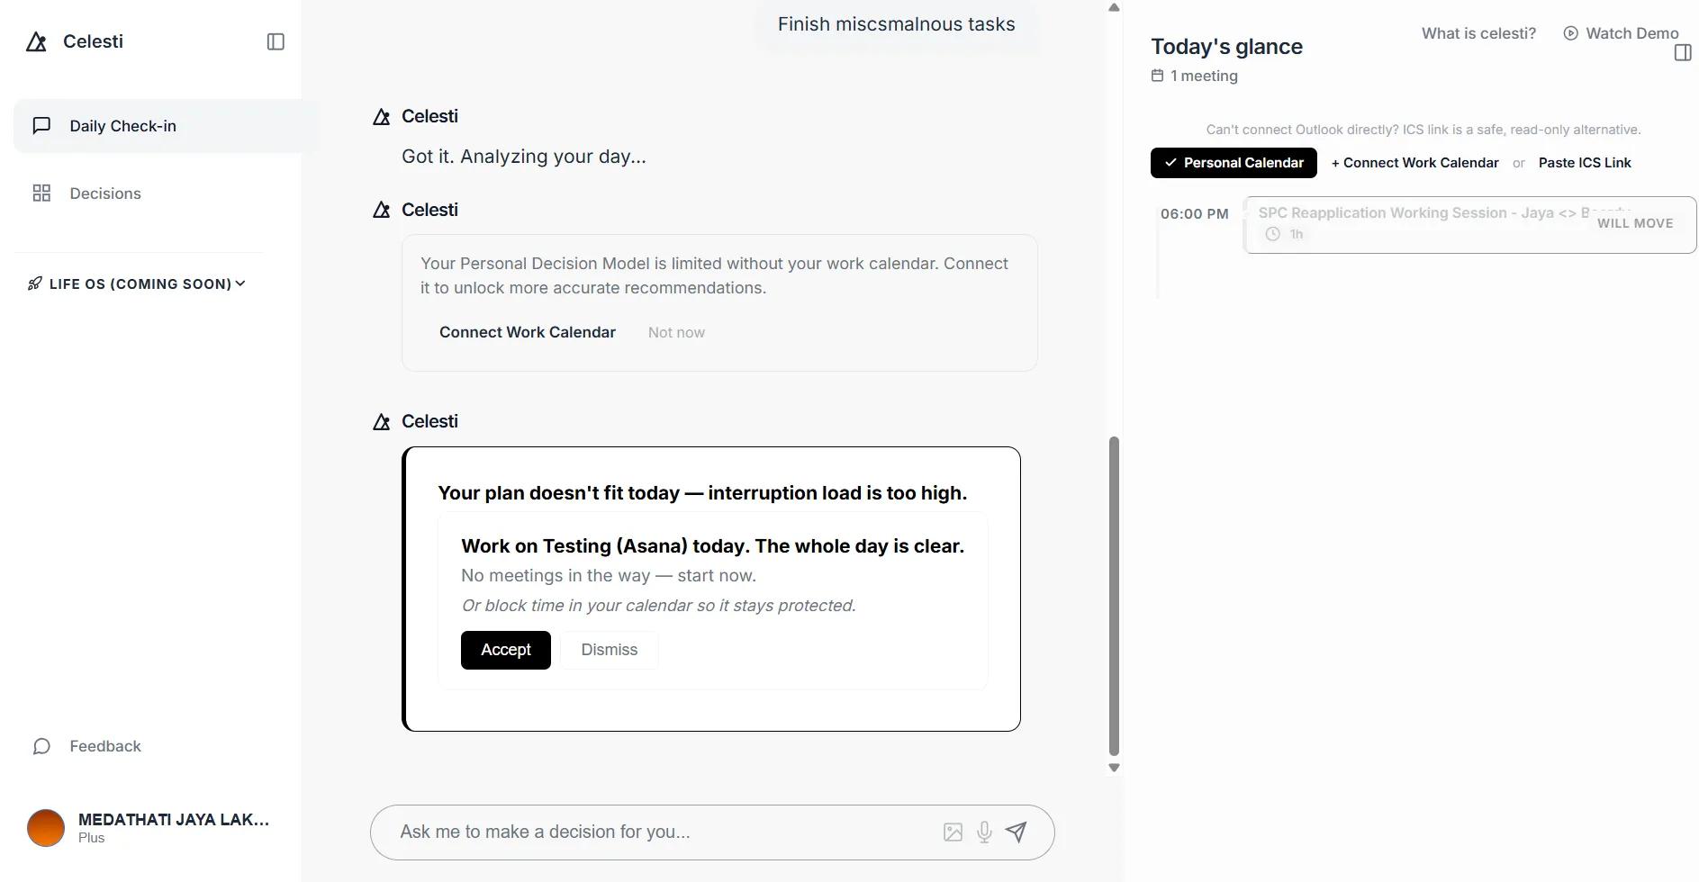This screenshot has width=1699, height=882.
Task: Click the chat vertical scrollbar thumb
Action: coord(1114,596)
